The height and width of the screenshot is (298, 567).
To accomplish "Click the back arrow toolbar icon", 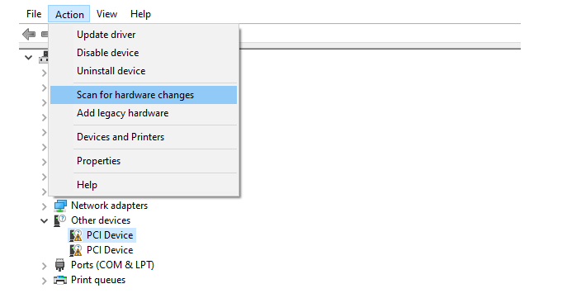I will (x=29, y=35).
